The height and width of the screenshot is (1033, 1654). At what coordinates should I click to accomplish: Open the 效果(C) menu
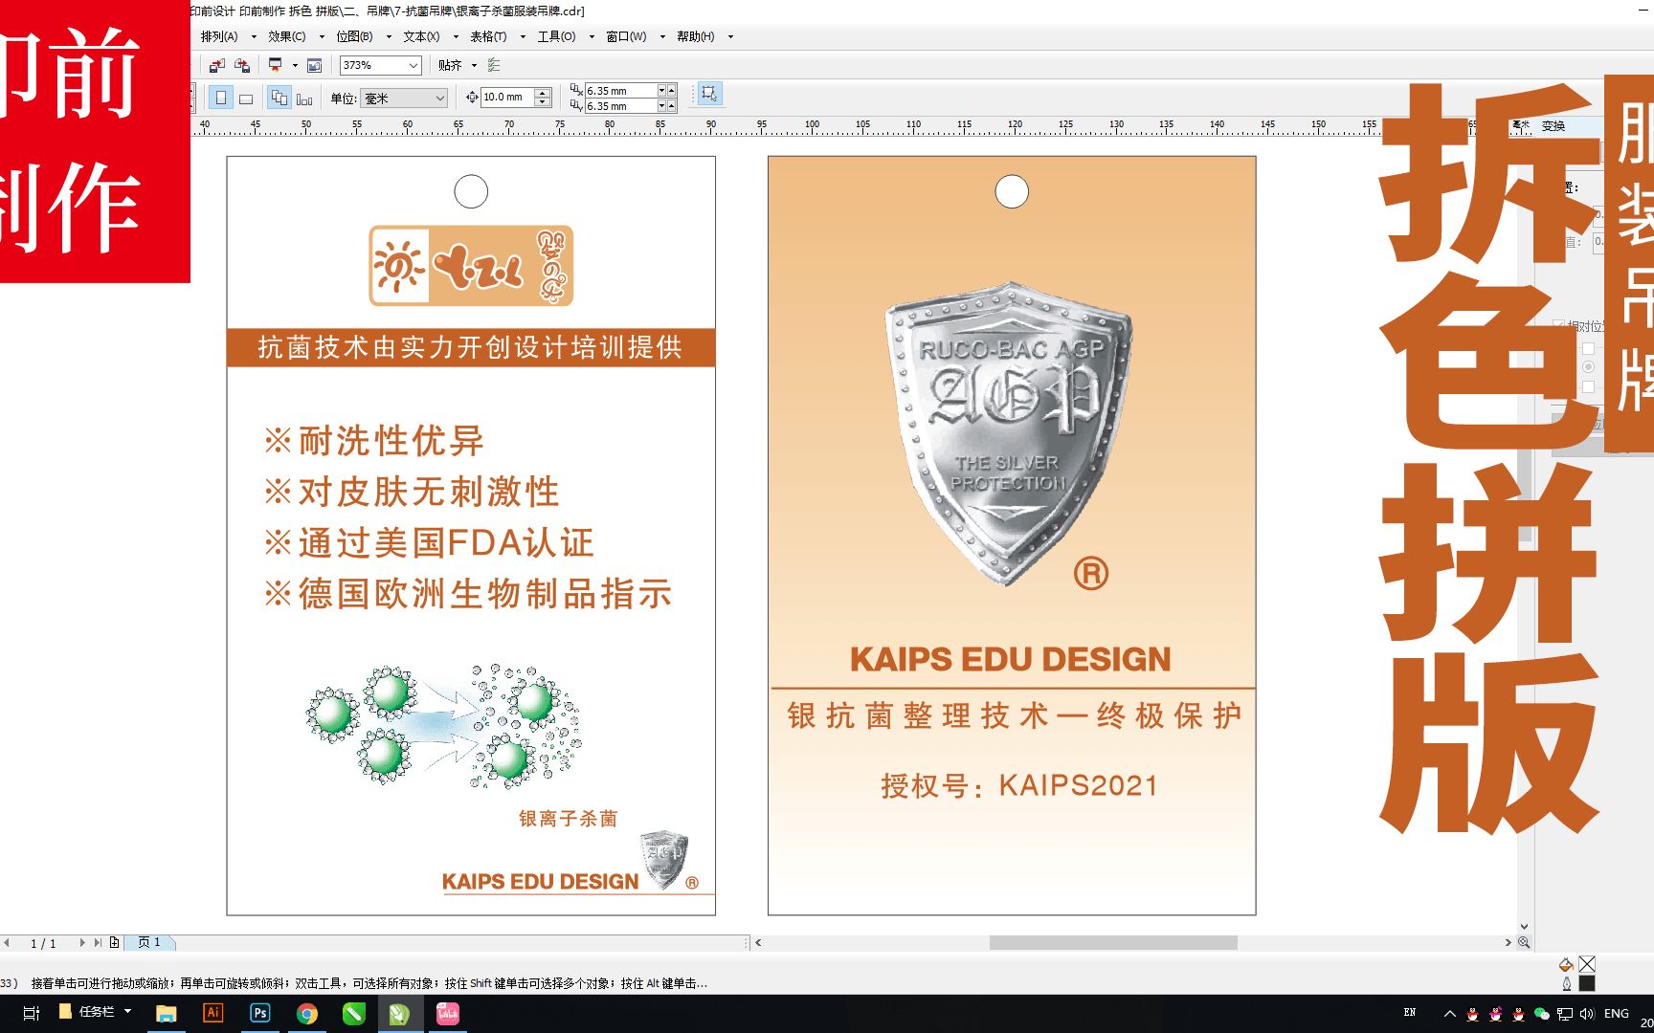tap(286, 36)
